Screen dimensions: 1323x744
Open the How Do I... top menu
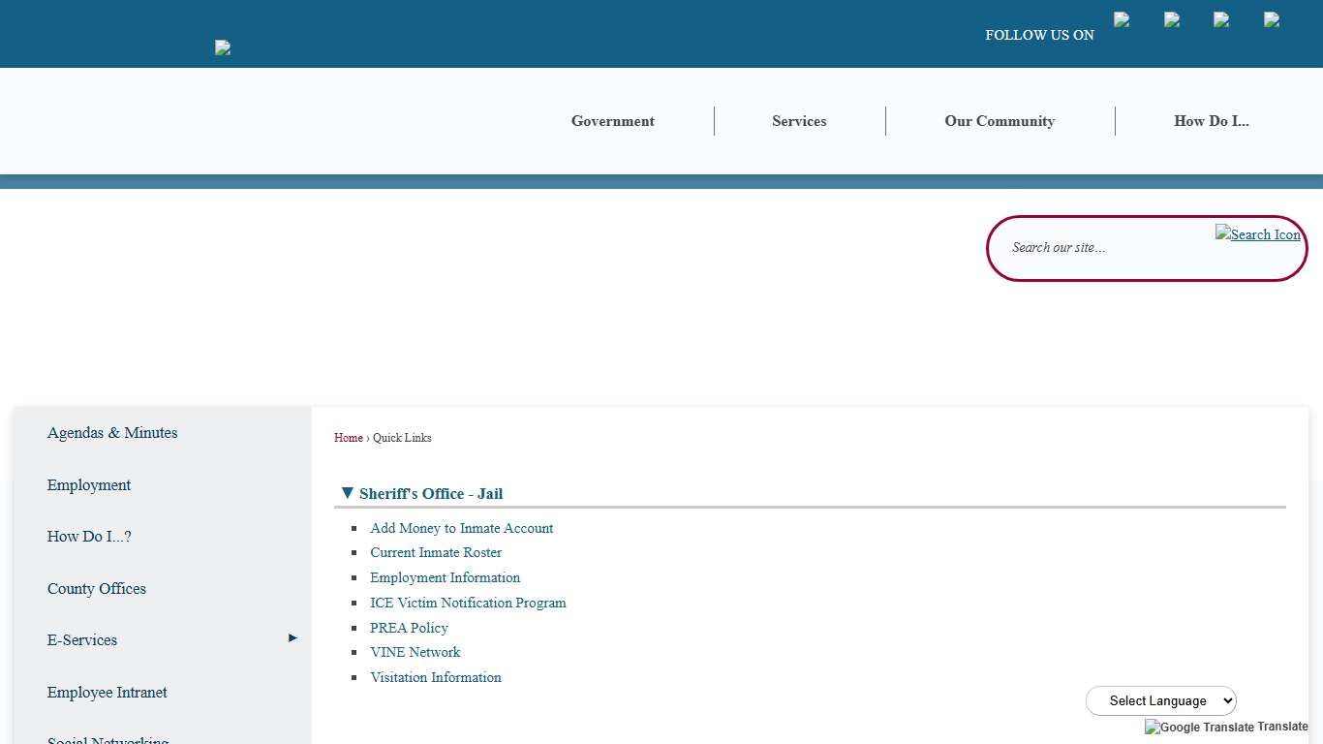(x=1211, y=121)
